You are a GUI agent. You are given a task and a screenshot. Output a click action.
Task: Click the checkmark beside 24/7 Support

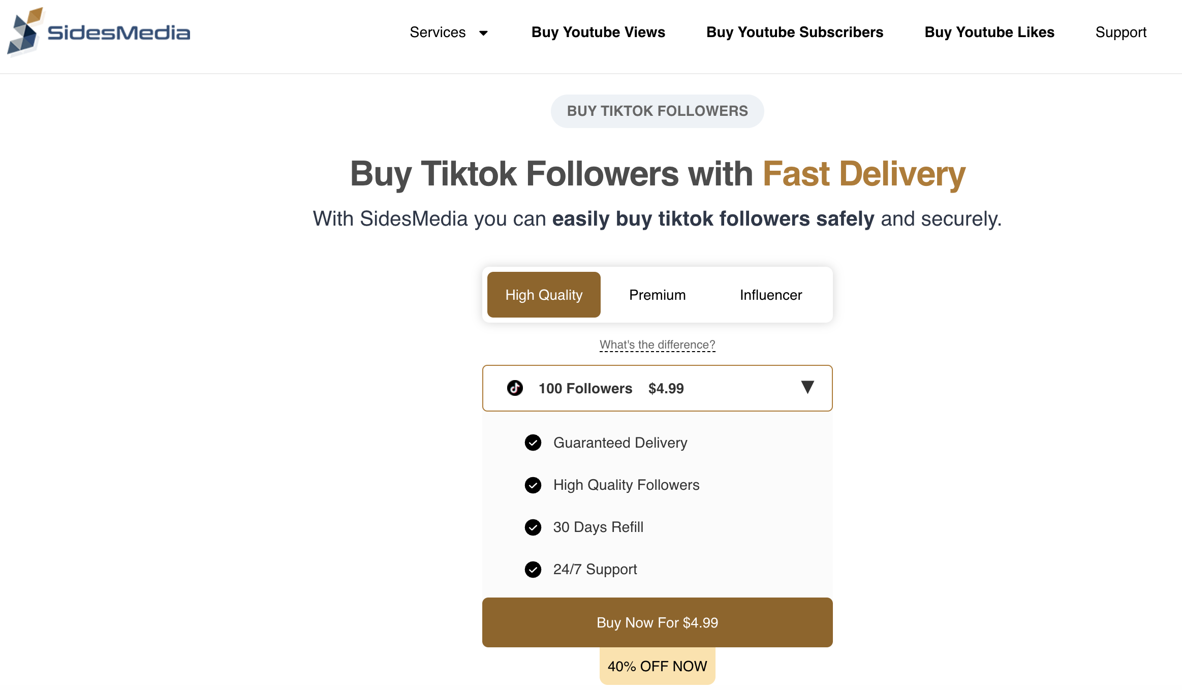coord(533,570)
